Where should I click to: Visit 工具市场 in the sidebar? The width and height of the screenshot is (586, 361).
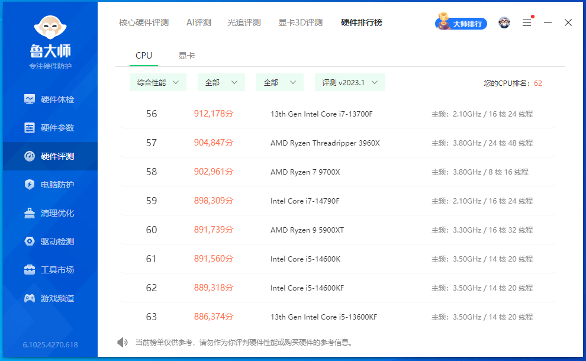click(49, 270)
